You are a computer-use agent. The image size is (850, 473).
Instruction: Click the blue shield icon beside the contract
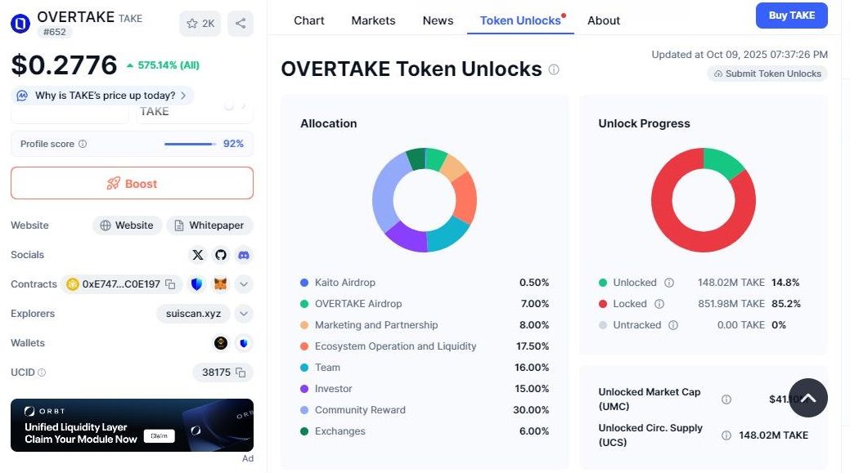pyautogui.click(x=196, y=284)
